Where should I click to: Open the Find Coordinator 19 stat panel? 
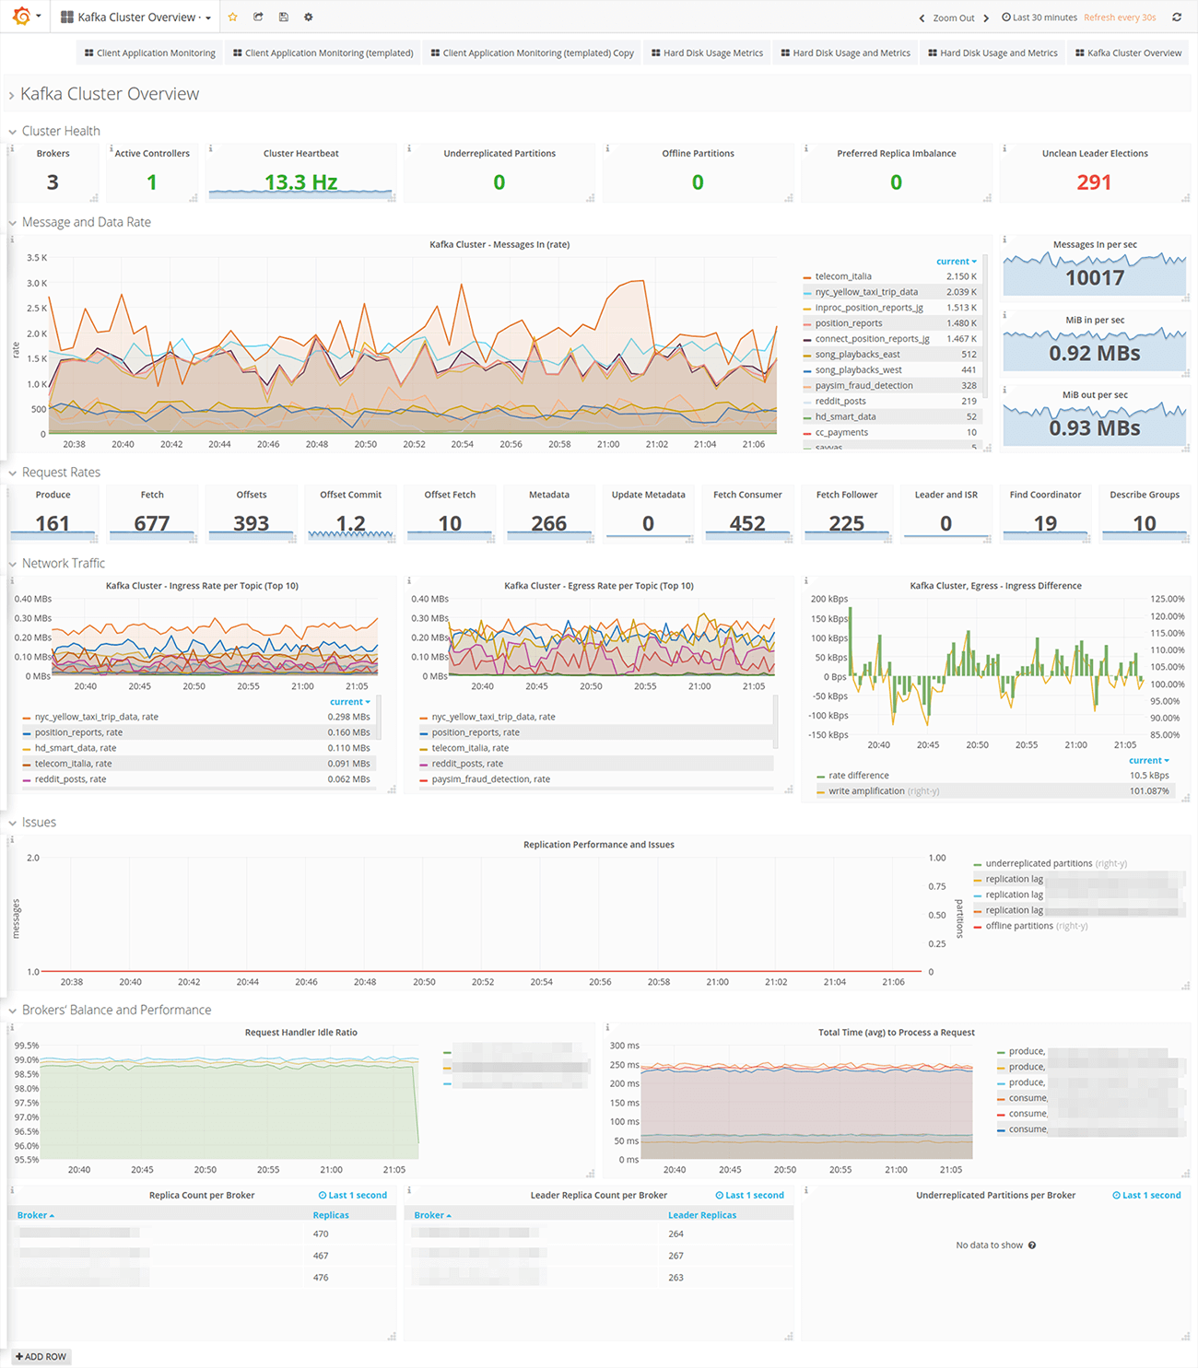[x=1045, y=514]
